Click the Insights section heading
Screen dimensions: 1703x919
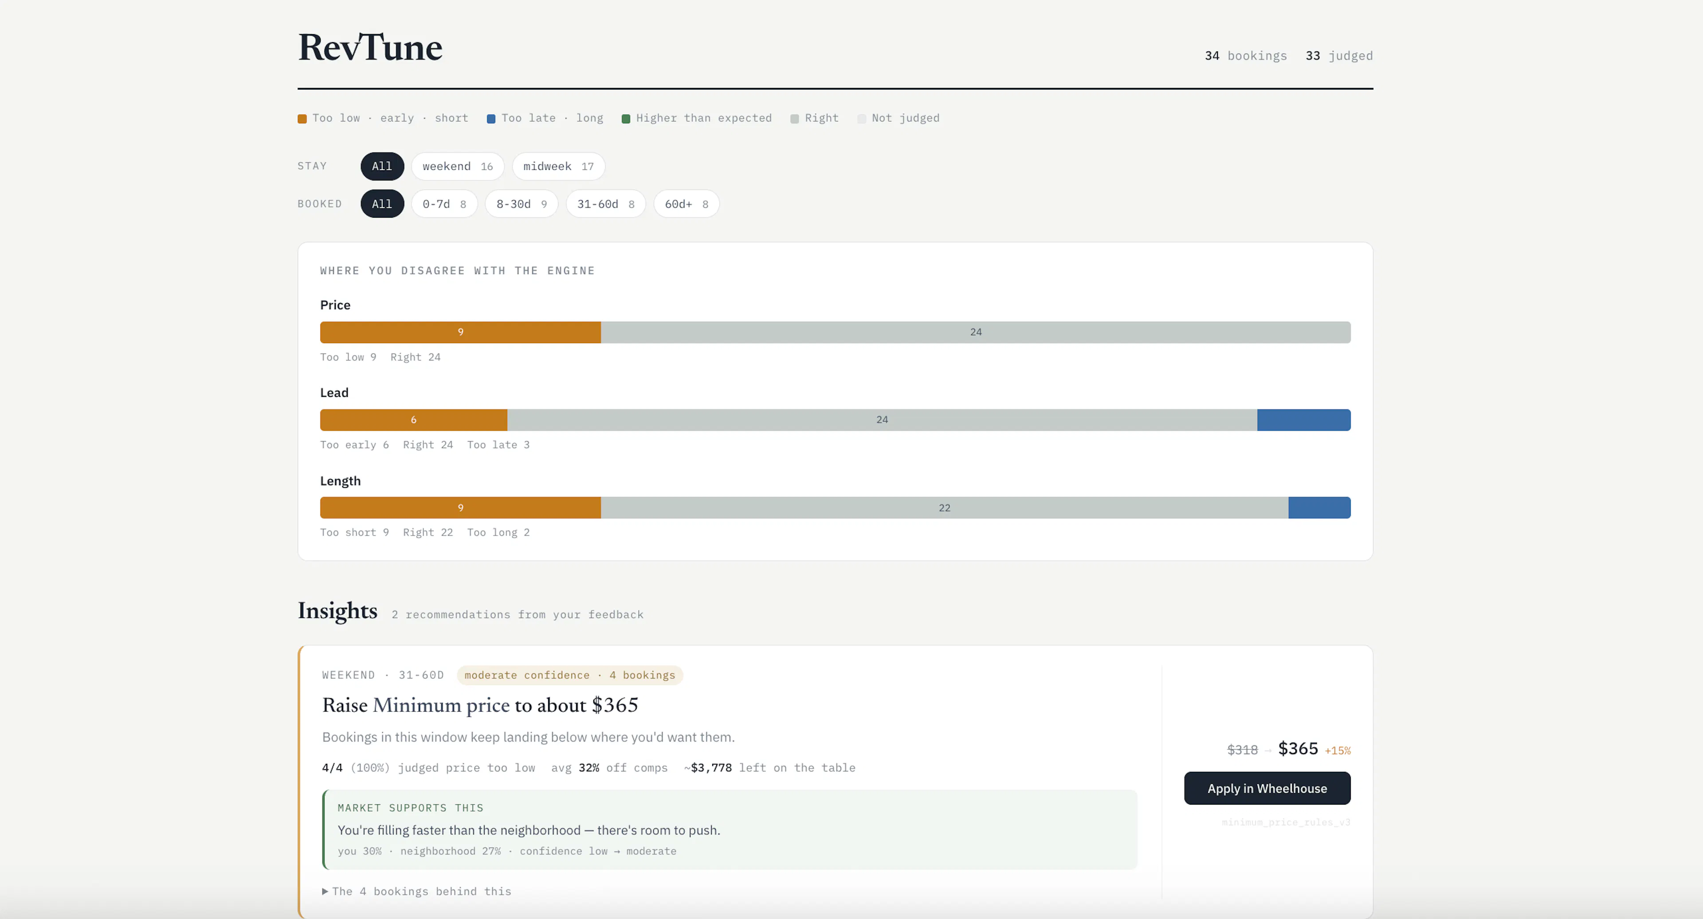tap(337, 610)
